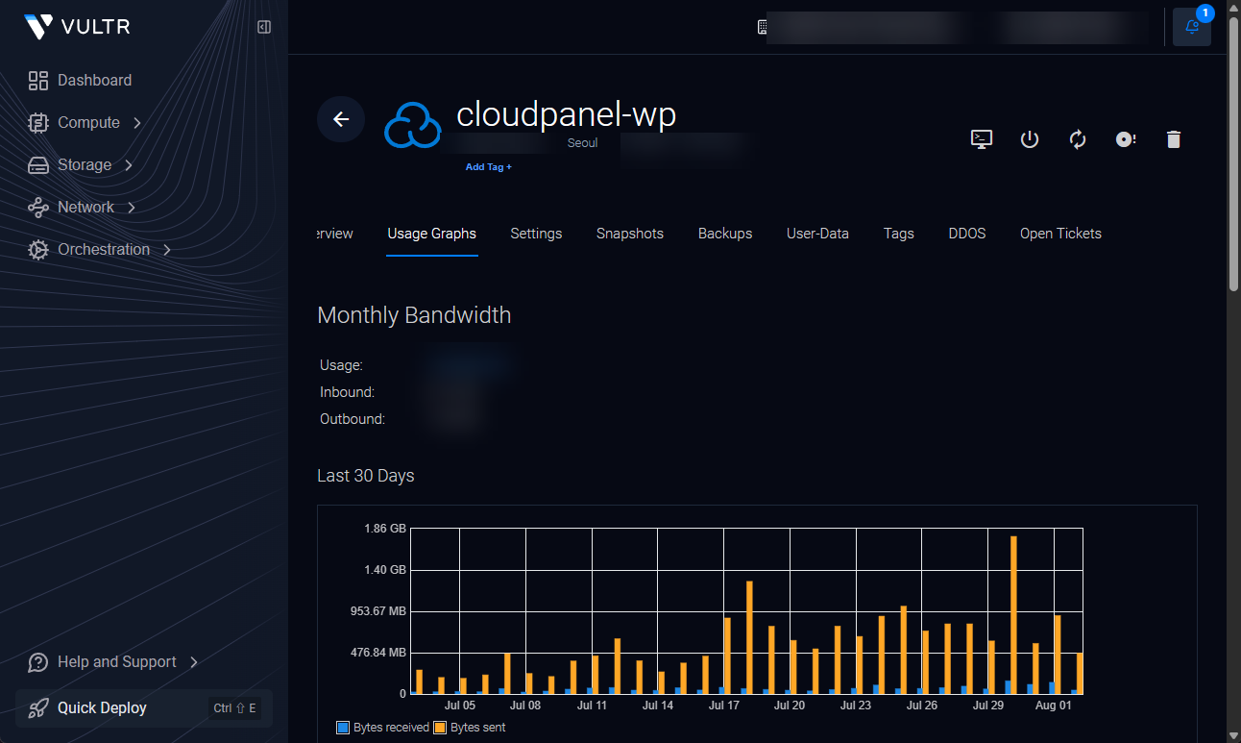1241x743 pixels.
Task: Toggle the Bytes received legend swatch
Action: point(343,728)
